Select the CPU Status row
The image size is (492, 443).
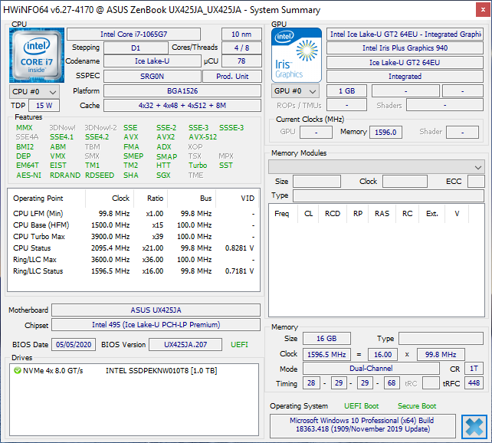(x=133, y=248)
